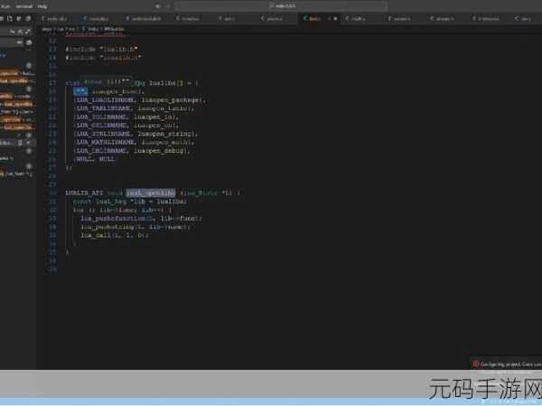Open the Configuring project notification
The image size is (542, 406).
point(507,364)
